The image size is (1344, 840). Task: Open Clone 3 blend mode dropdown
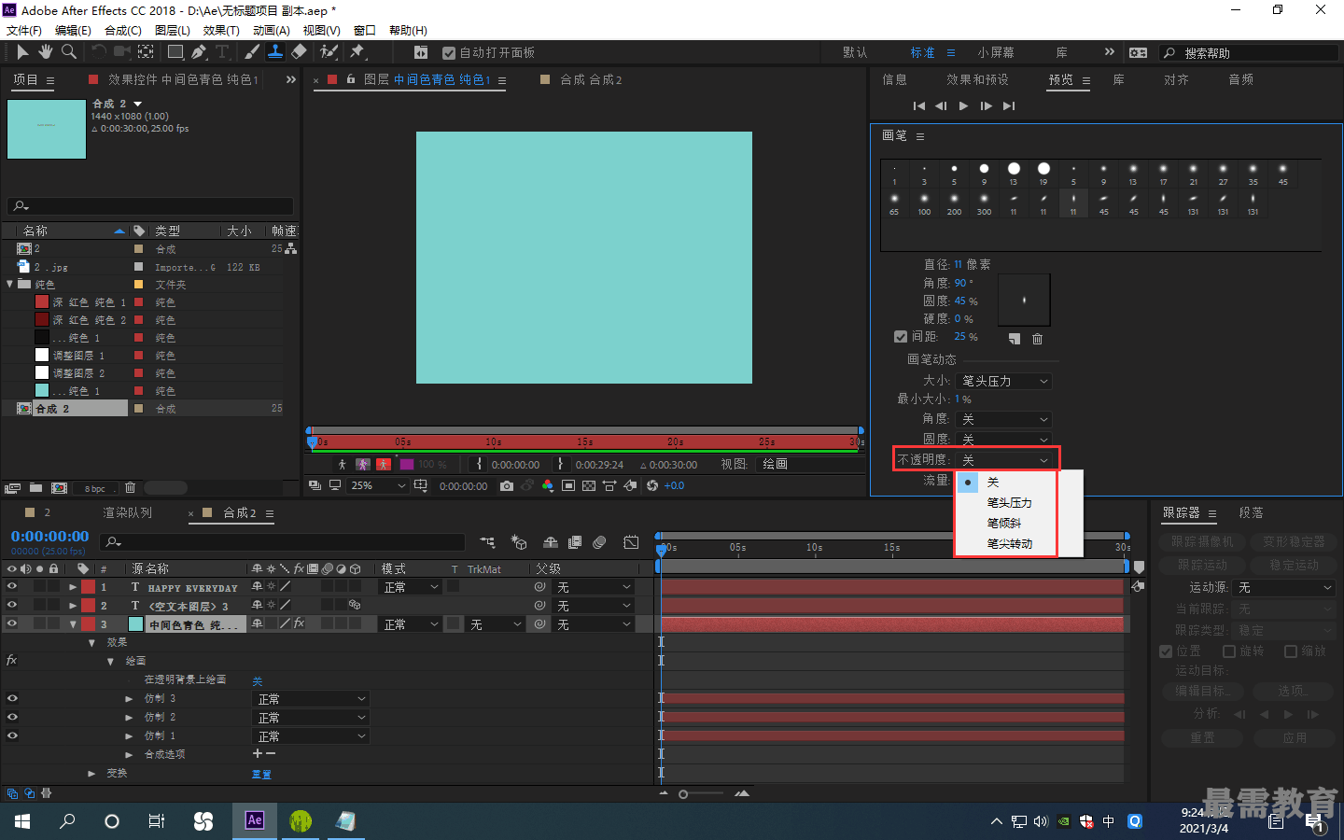point(312,699)
